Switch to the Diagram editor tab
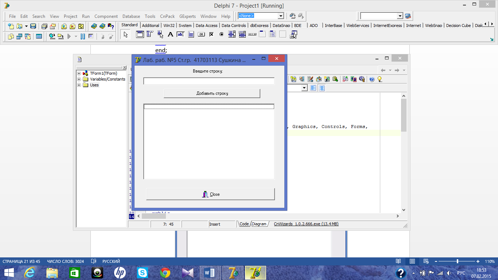 pos(259,224)
